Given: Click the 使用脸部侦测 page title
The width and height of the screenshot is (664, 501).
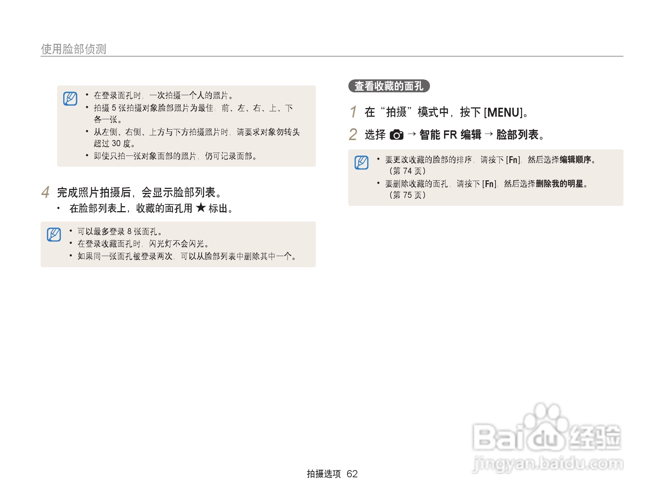Looking at the screenshot, I should pos(75,48).
